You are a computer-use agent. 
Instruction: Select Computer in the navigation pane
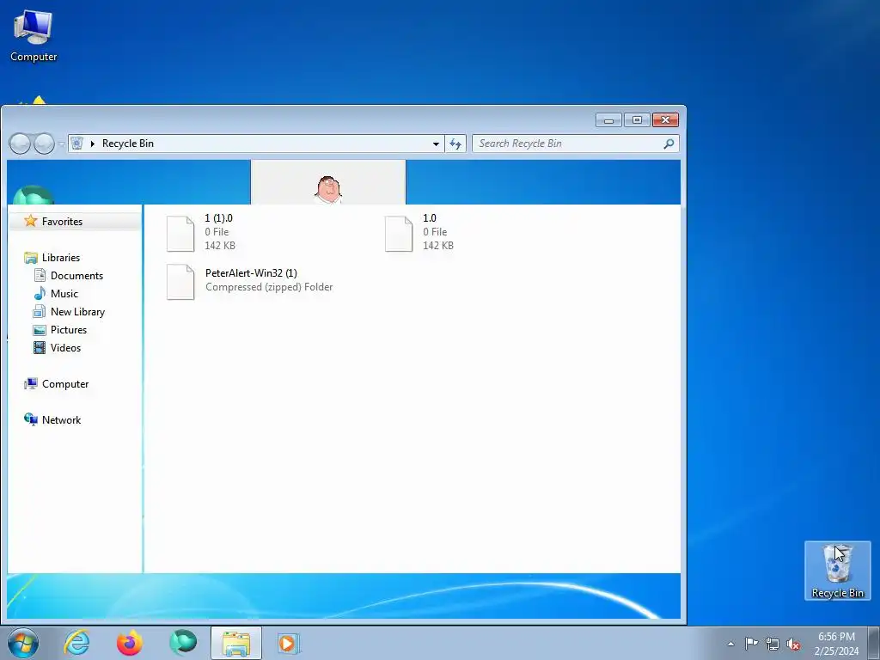(65, 384)
